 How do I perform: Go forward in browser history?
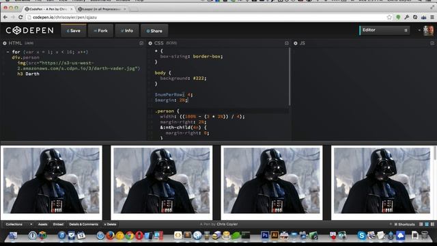click(13, 17)
